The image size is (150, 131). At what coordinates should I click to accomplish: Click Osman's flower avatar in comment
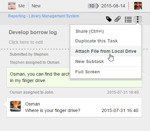pos(15,106)
